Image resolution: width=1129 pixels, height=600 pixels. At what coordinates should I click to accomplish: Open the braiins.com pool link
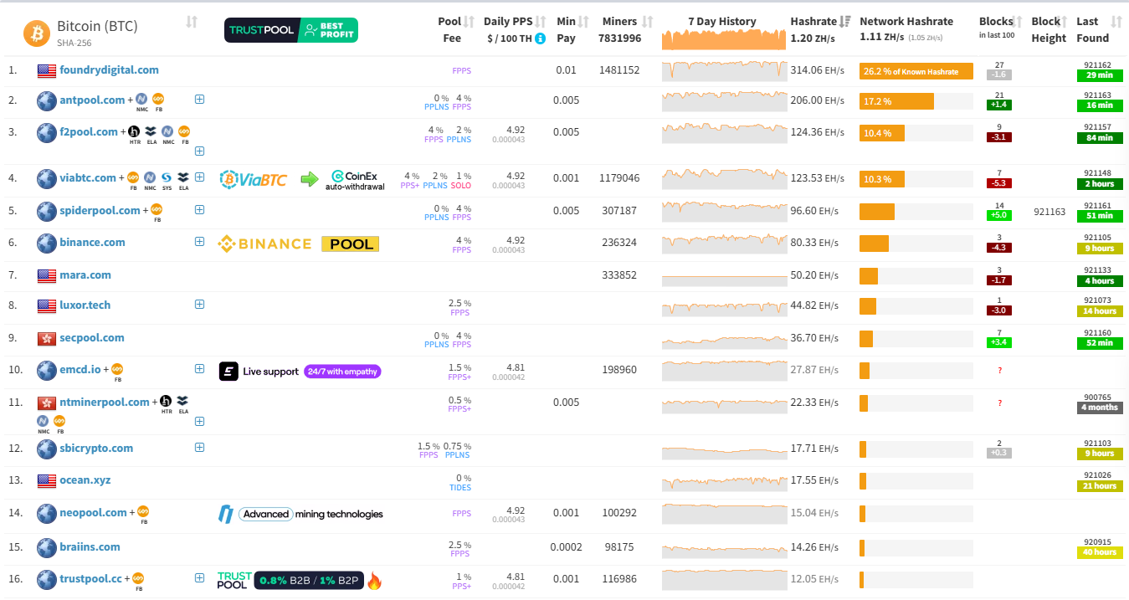[x=90, y=546]
